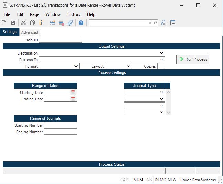The image size is (223, 184).
Task: Click the Job ID input field
Action: (x=61, y=40)
